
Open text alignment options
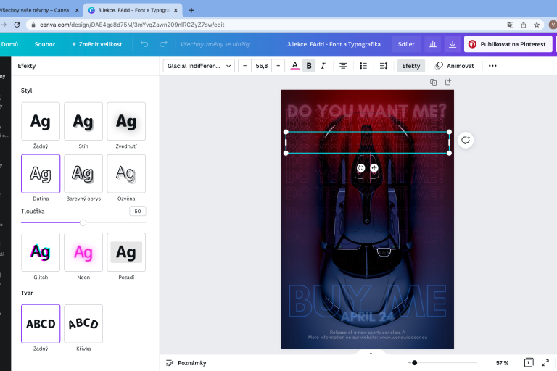(x=343, y=66)
